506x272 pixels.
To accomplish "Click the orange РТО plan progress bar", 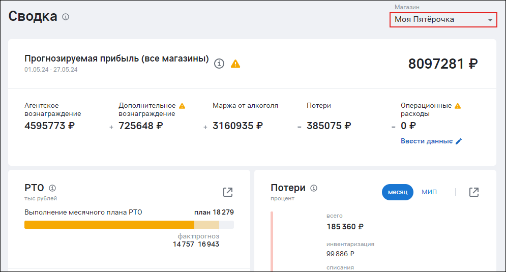I will [109, 225].
